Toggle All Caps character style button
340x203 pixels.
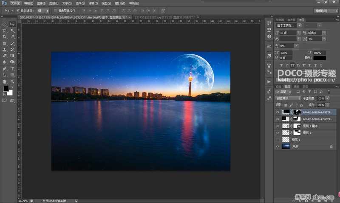(292, 65)
